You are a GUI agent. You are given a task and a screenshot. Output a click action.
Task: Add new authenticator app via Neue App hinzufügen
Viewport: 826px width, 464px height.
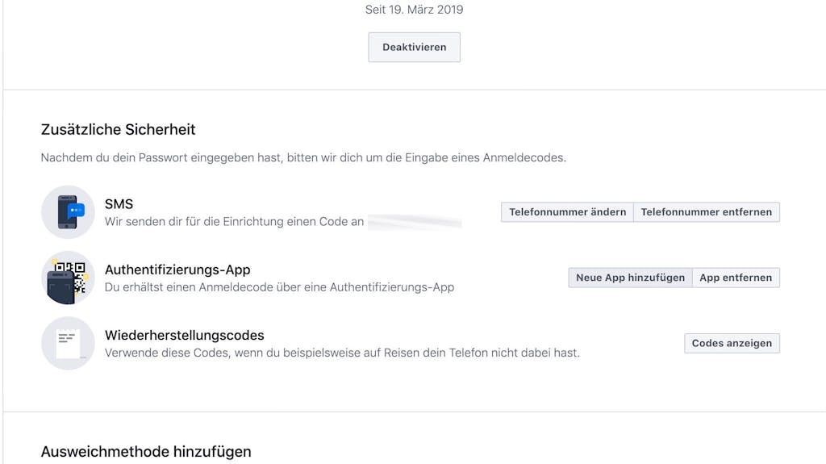tap(631, 278)
